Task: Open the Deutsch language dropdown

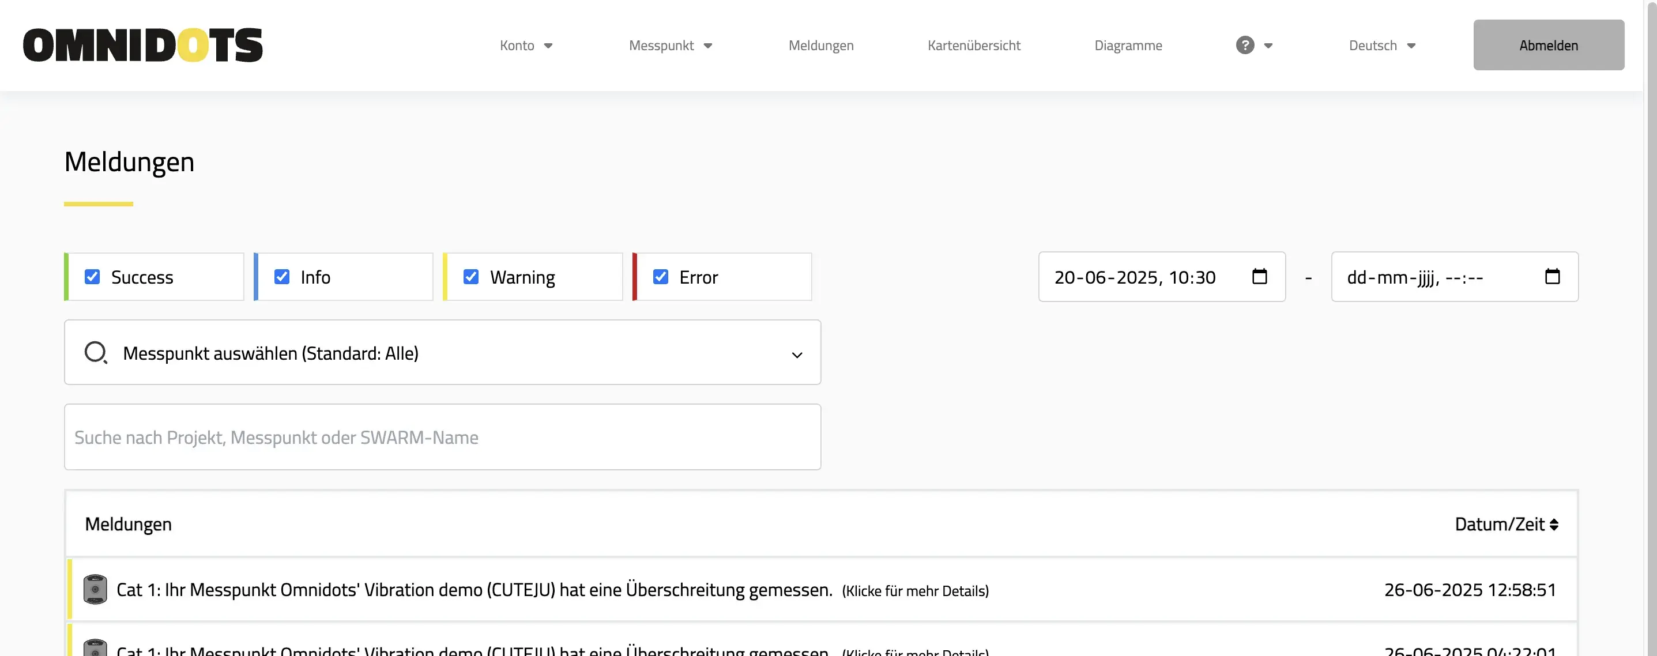Action: [x=1381, y=45]
